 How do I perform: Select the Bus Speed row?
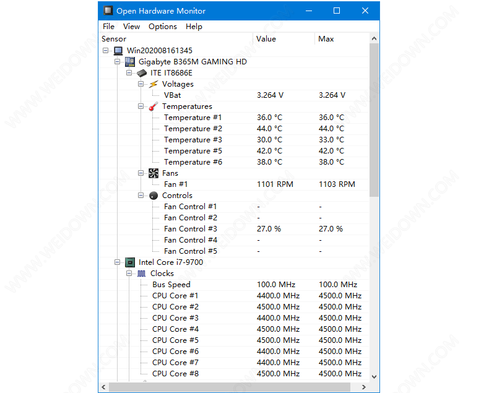(234, 285)
